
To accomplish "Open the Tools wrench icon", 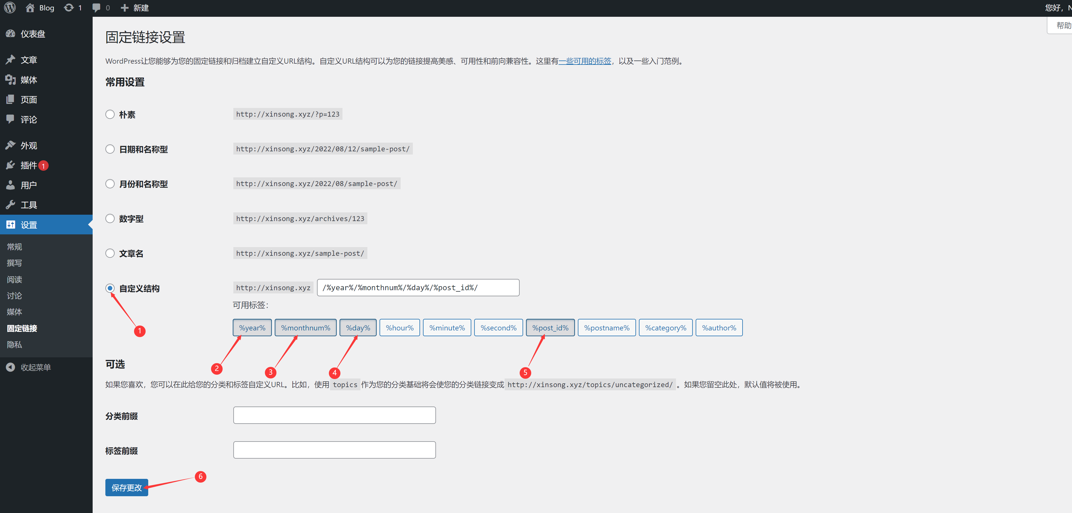I will (x=10, y=205).
